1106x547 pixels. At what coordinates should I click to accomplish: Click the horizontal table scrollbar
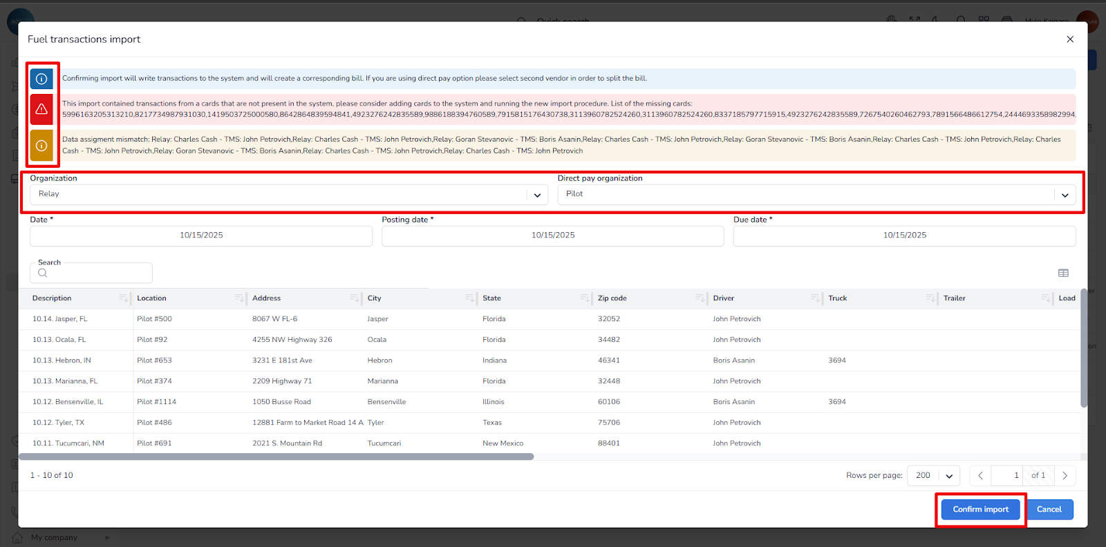pyautogui.click(x=276, y=457)
